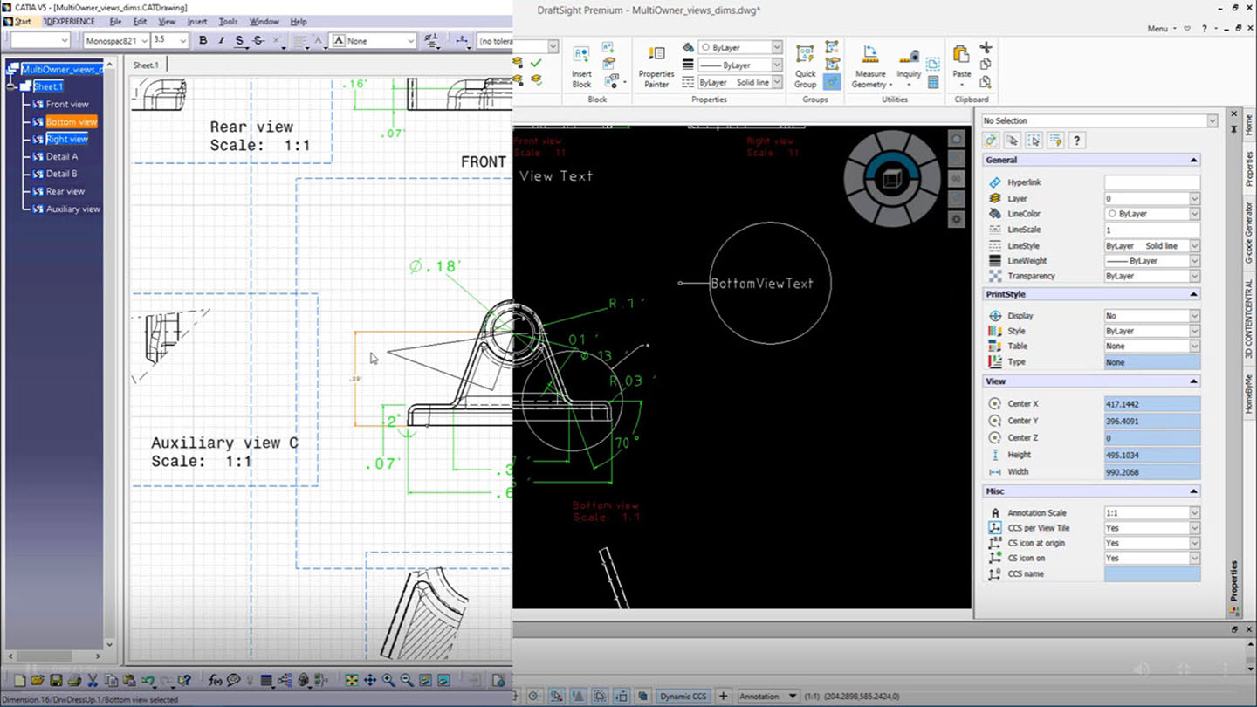Open the Insert menu in CATIA
Viewport: 1257px width, 707px height.
click(197, 21)
